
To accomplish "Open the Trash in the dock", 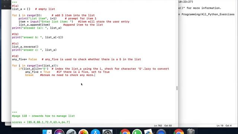I will 191,131.
